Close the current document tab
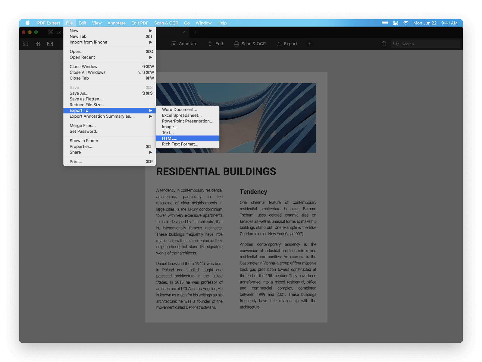Image resolution: width=482 pixels, height=362 pixels. click(x=184, y=32)
